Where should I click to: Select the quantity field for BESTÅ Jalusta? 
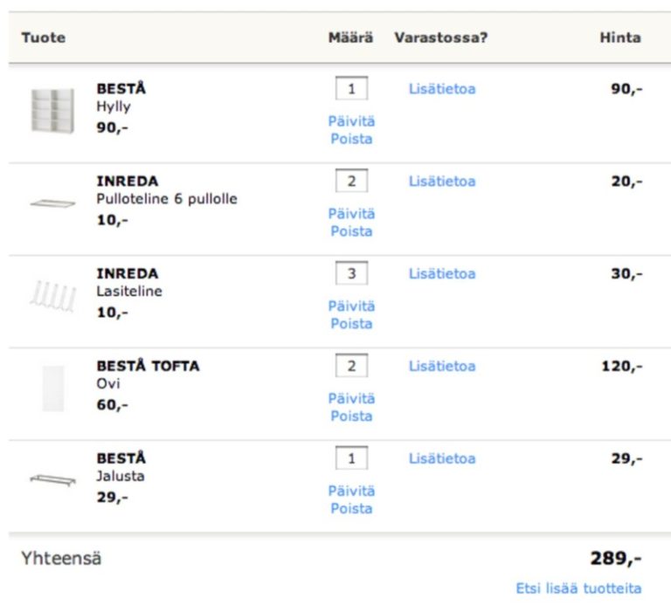(351, 458)
